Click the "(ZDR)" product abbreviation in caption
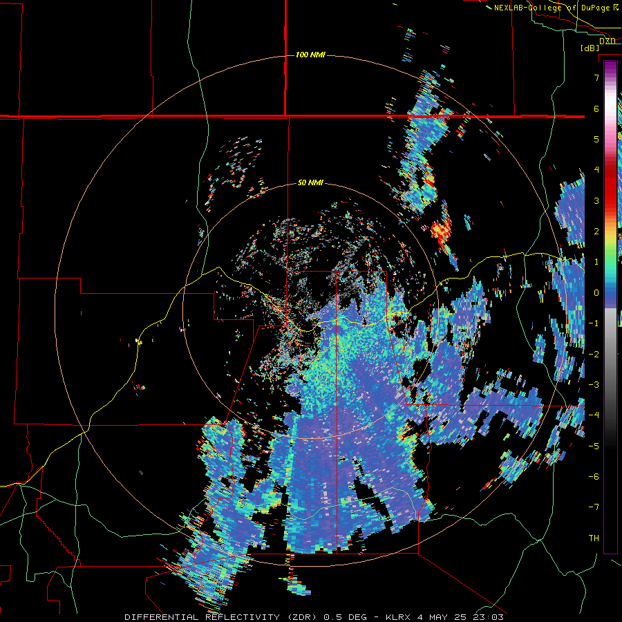 tap(301, 617)
